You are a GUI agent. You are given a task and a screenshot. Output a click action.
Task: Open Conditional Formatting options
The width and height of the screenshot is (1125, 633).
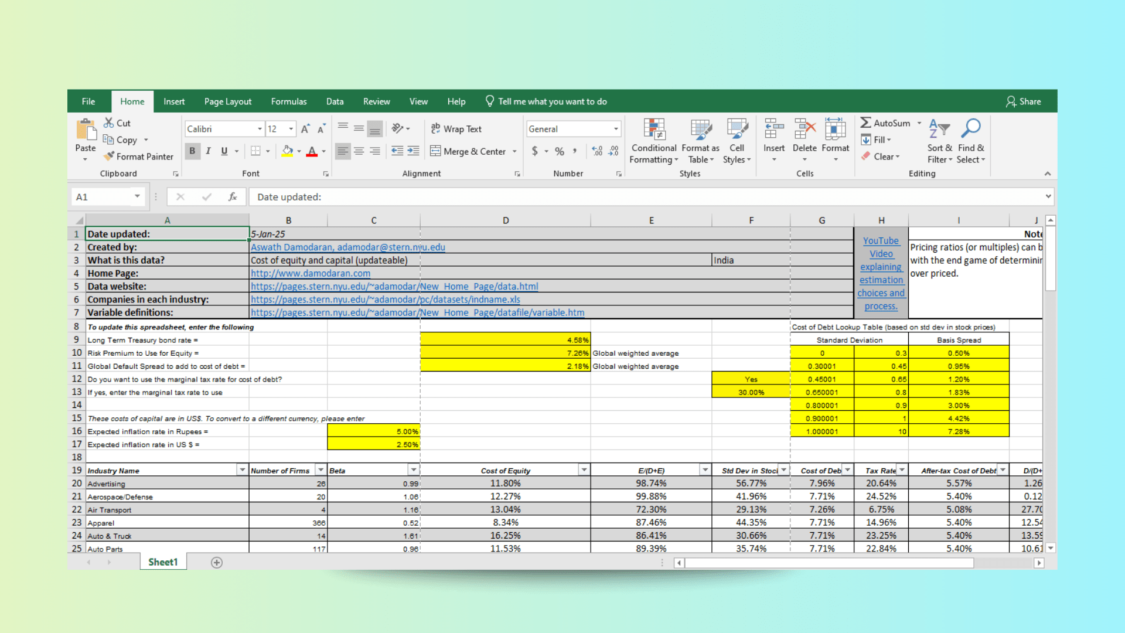point(653,141)
